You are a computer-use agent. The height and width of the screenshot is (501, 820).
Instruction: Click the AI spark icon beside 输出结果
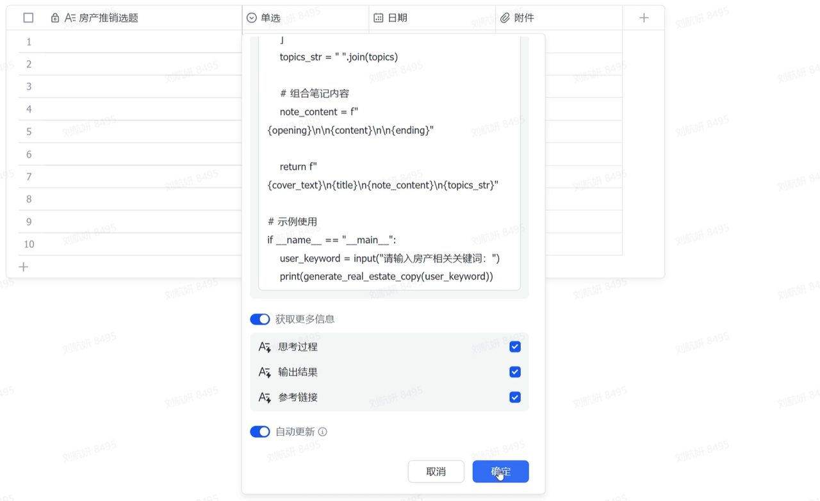pyautogui.click(x=265, y=372)
